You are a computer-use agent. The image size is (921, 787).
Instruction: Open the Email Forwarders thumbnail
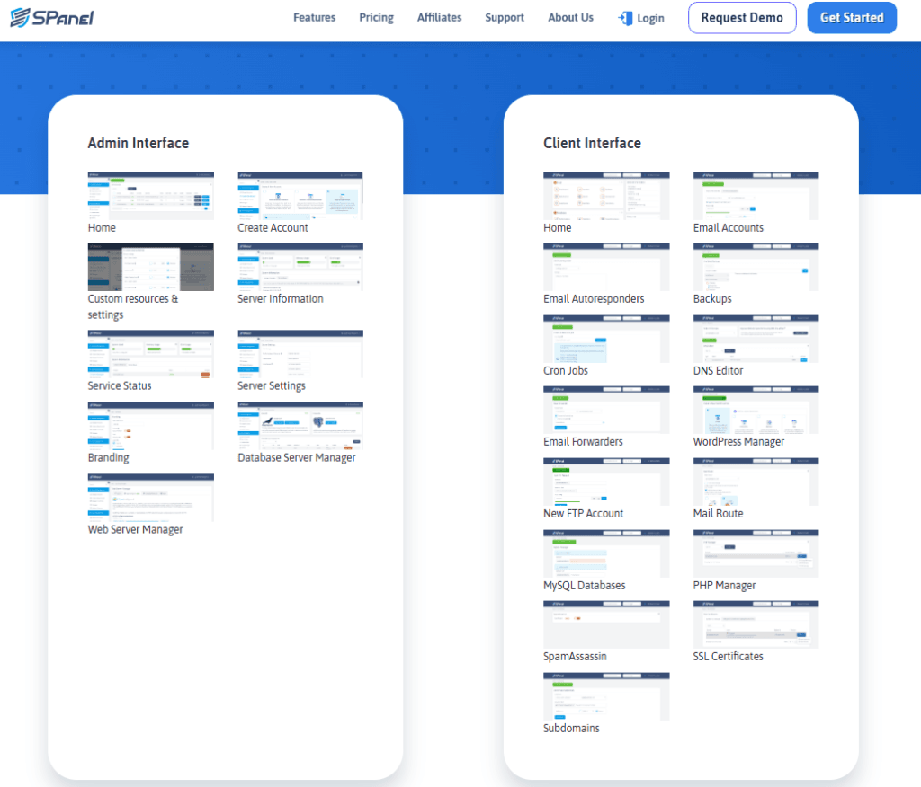pos(606,410)
